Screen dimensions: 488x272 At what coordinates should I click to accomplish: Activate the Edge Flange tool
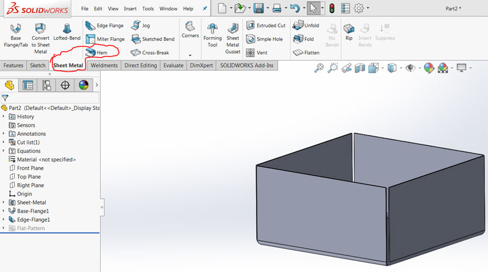(x=104, y=26)
